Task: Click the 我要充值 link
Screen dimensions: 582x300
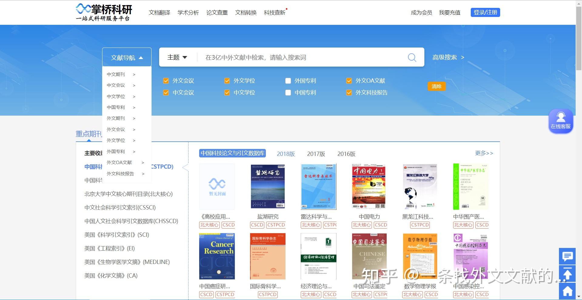Action: (450, 12)
